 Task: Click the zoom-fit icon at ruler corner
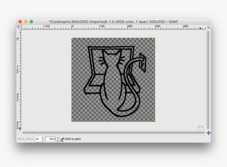(x=208, y=27)
